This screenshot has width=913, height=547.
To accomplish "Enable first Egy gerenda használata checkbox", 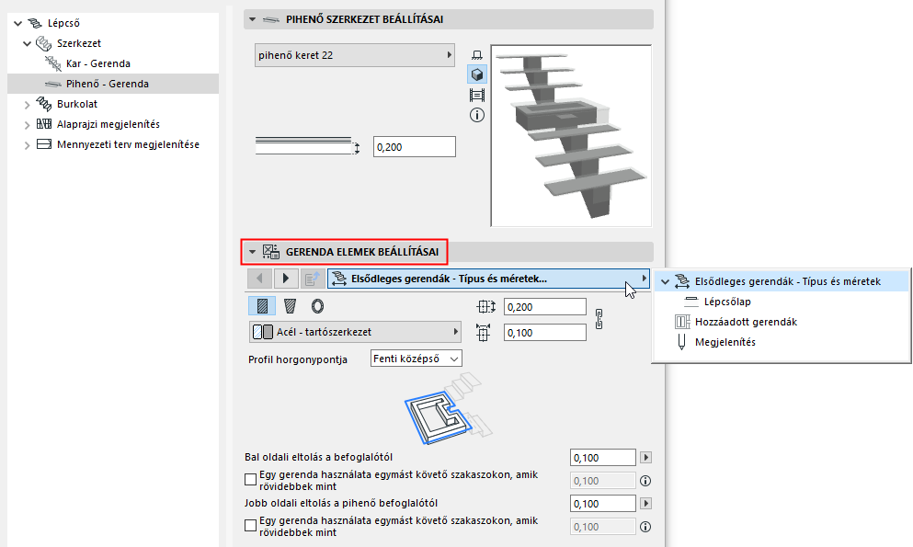I will coord(250,480).
